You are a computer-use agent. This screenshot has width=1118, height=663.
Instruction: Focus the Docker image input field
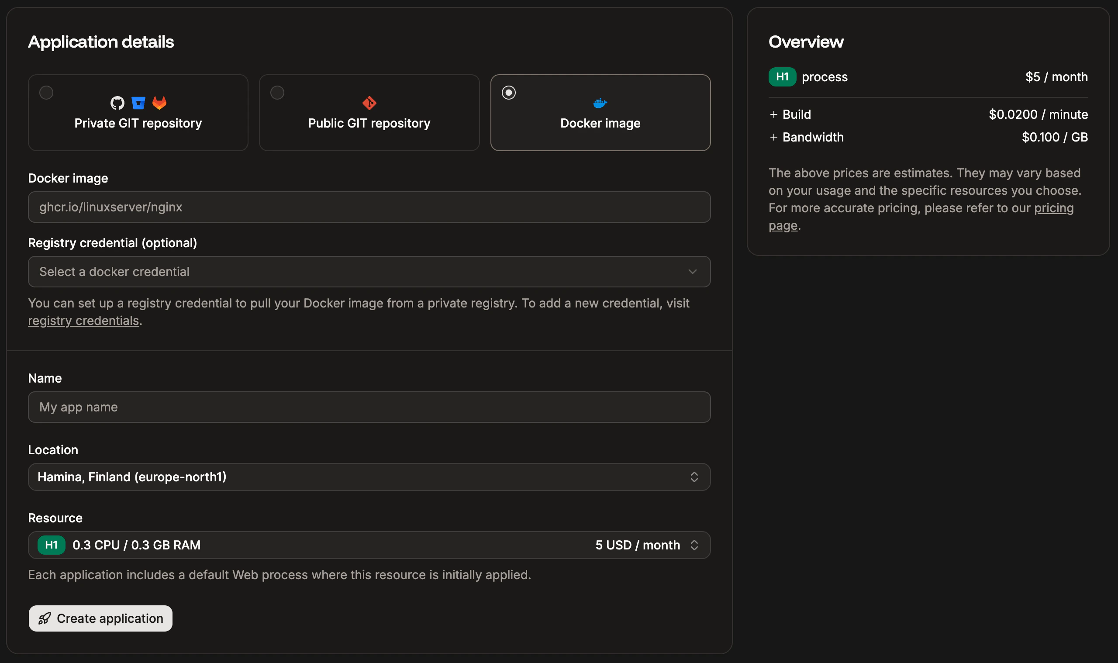369,207
